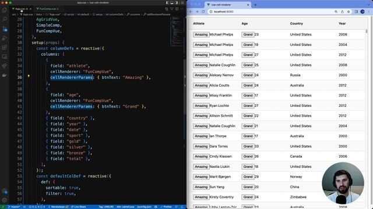This screenshot has height=209, width=373.
Task: Click the split editor right icon
Action: coord(177,9)
